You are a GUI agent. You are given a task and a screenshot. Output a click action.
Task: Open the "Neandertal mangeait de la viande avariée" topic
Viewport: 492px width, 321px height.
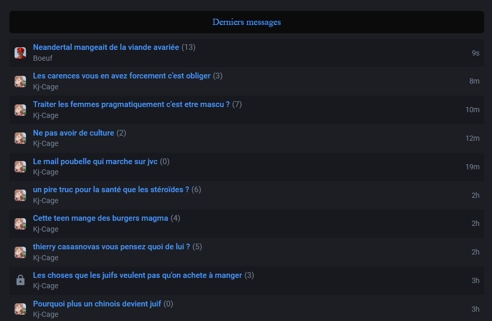point(106,47)
